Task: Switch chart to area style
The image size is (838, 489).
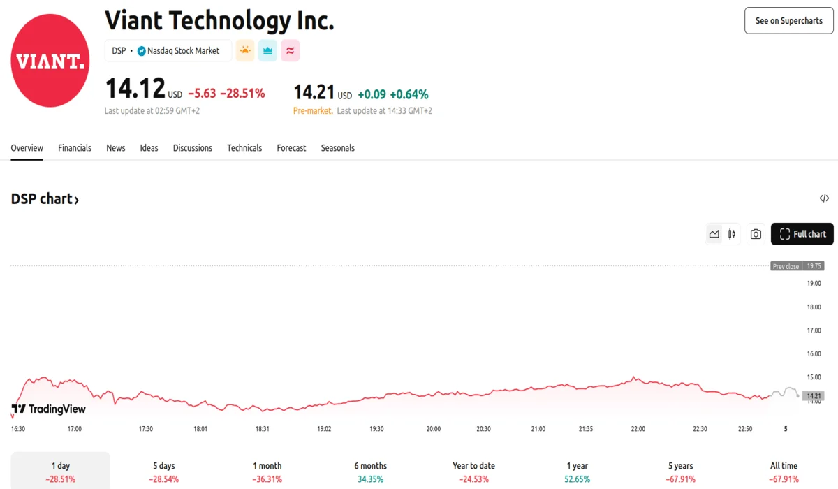Action: pyautogui.click(x=714, y=234)
